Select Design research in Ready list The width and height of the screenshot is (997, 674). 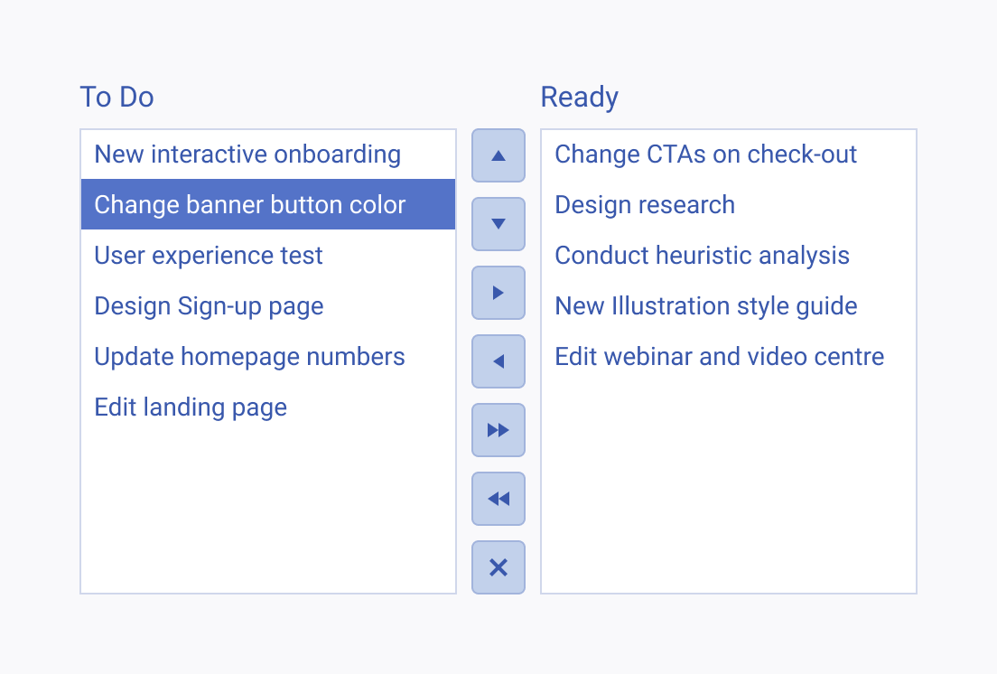point(729,204)
